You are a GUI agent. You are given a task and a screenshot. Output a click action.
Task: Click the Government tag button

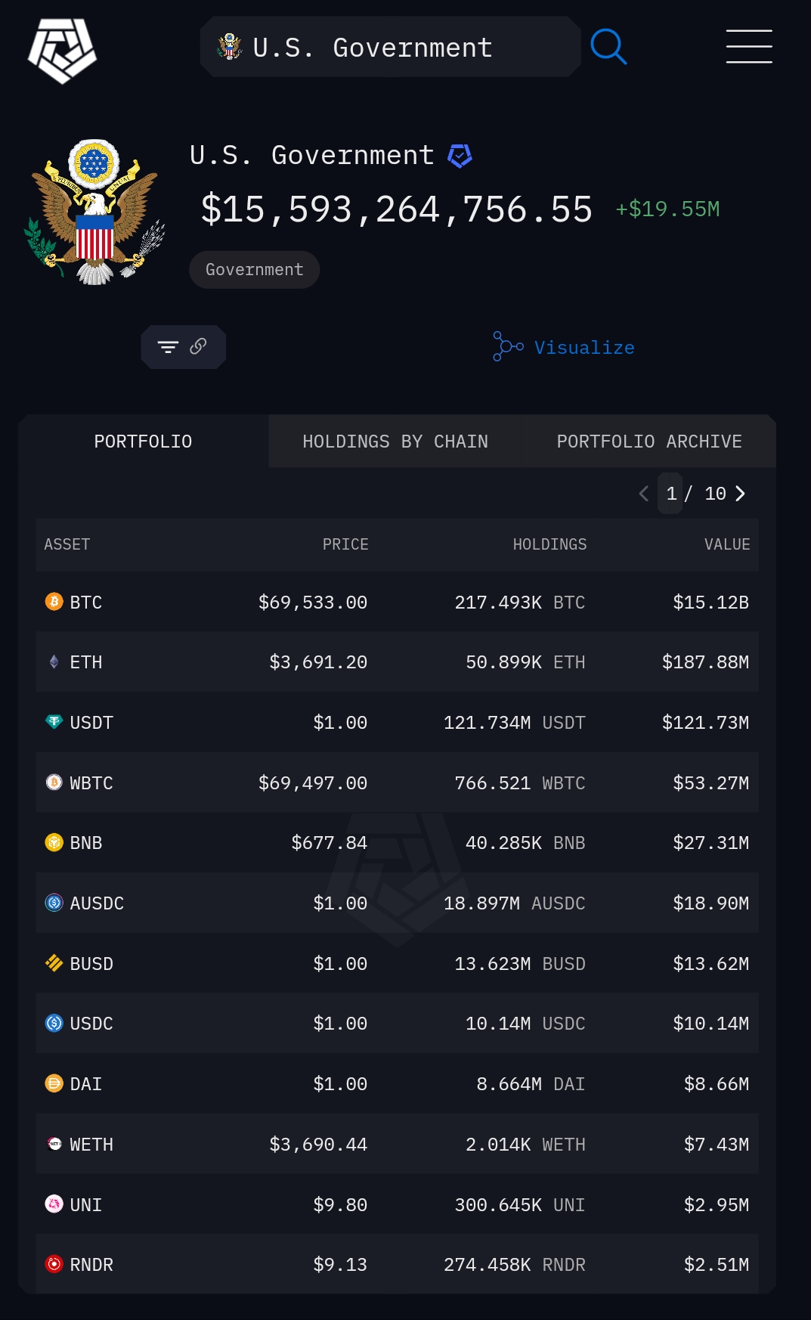coord(254,270)
